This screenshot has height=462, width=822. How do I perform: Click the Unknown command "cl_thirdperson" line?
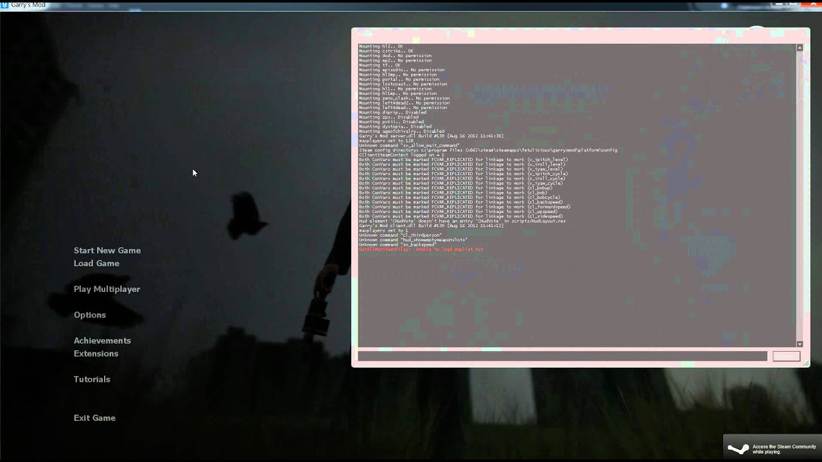click(x=400, y=235)
